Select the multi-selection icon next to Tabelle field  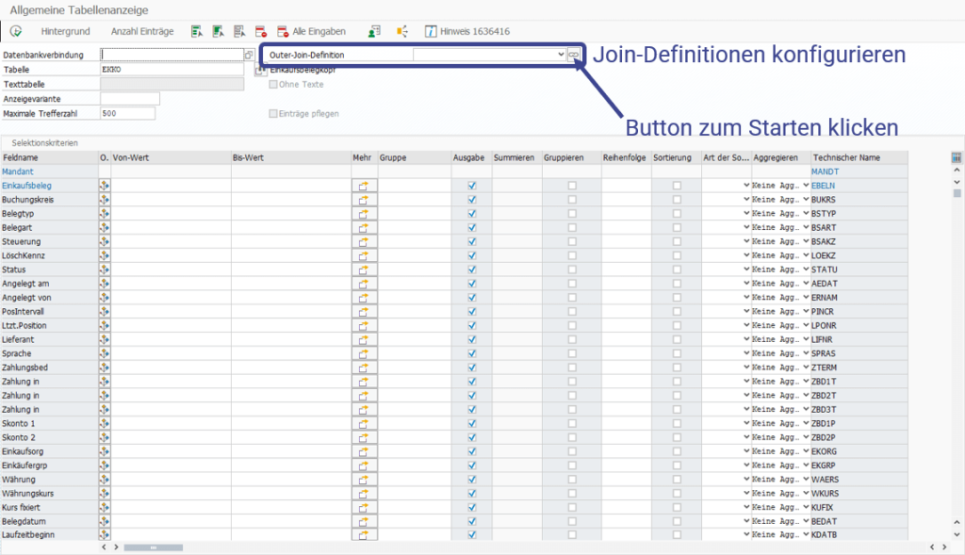(x=259, y=70)
